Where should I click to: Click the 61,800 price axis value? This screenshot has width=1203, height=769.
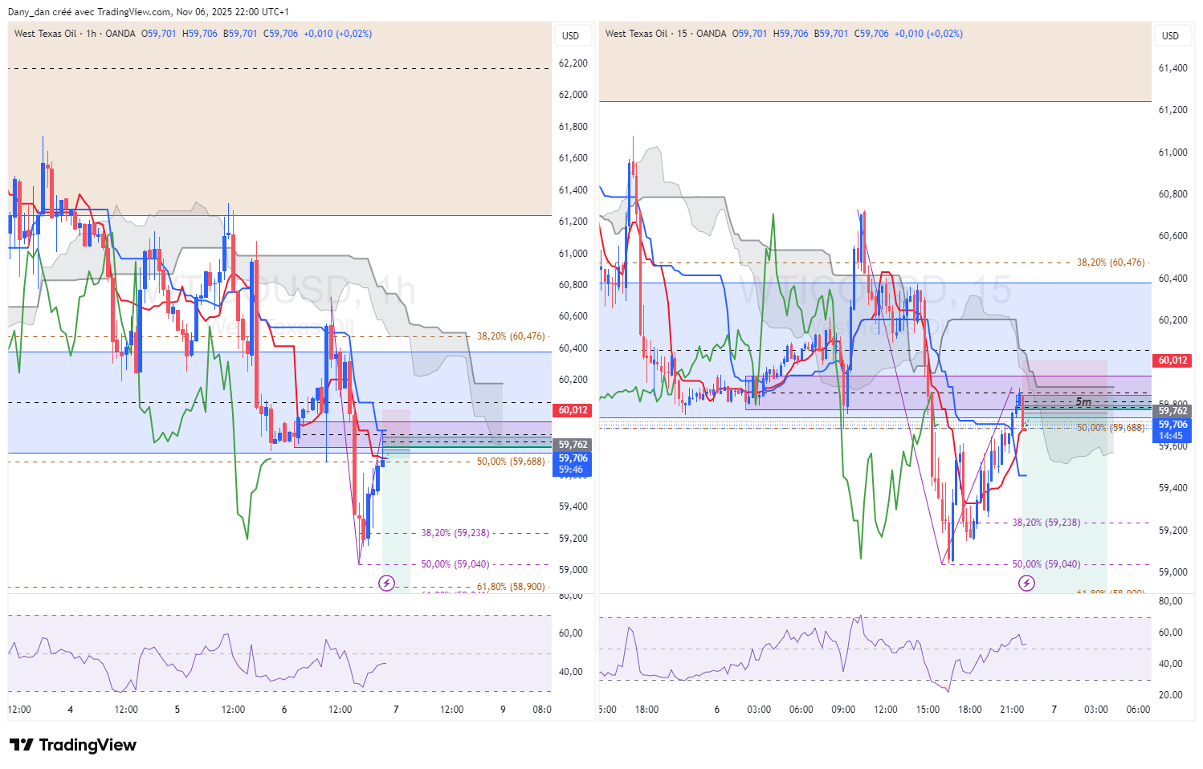[573, 127]
